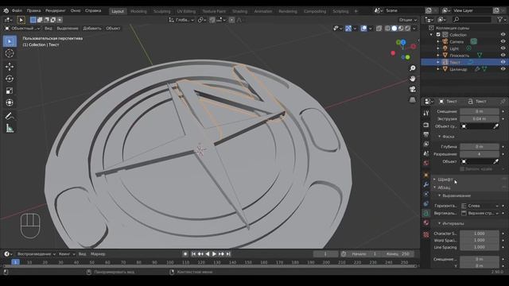Activate the Select Box tool
509x286 pixels.
pos(10,41)
